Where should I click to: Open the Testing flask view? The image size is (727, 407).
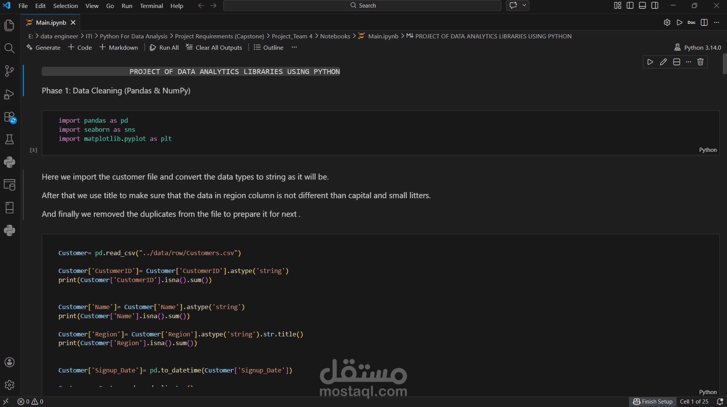(x=9, y=139)
